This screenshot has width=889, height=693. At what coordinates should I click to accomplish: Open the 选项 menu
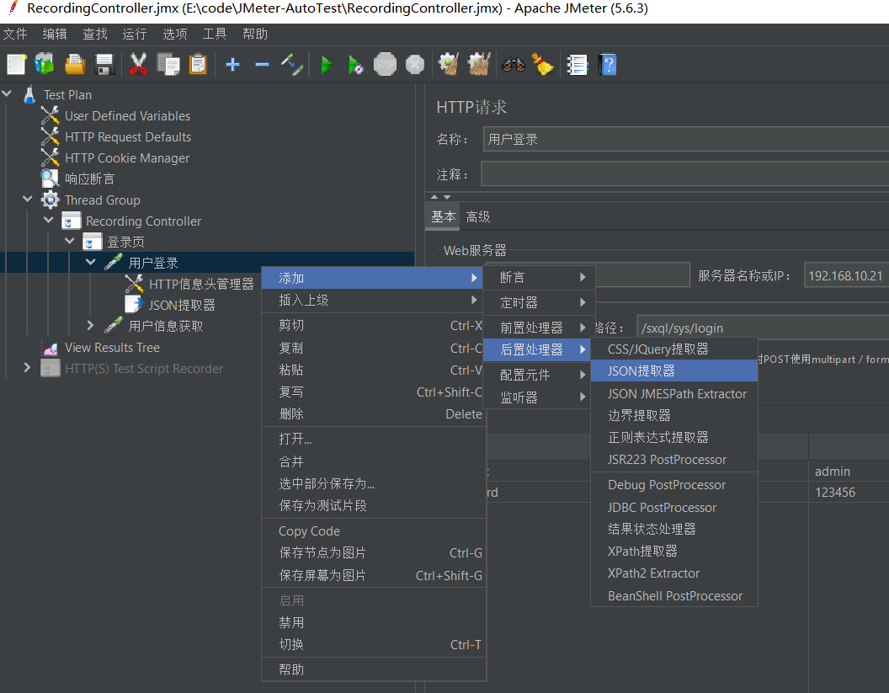click(174, 34)
